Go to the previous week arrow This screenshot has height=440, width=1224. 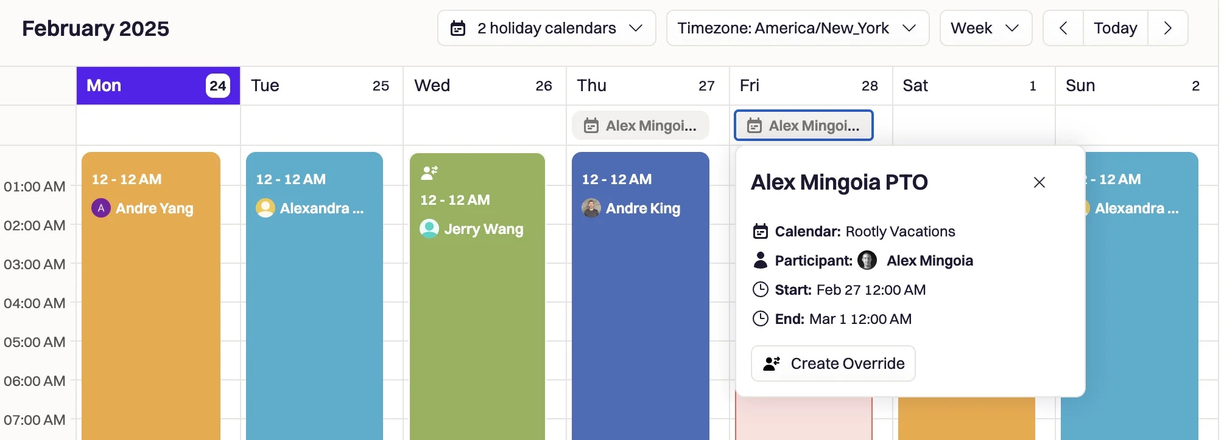[x=1063, y=28]
